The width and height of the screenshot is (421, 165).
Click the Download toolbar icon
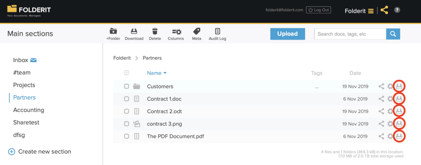(x=134, y=31)
